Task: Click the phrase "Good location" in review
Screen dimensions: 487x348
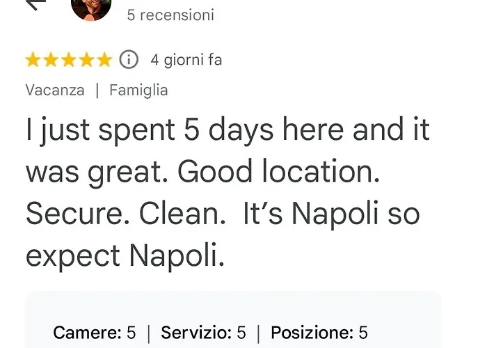Action: pyautogui.click(x=278, y=173)
